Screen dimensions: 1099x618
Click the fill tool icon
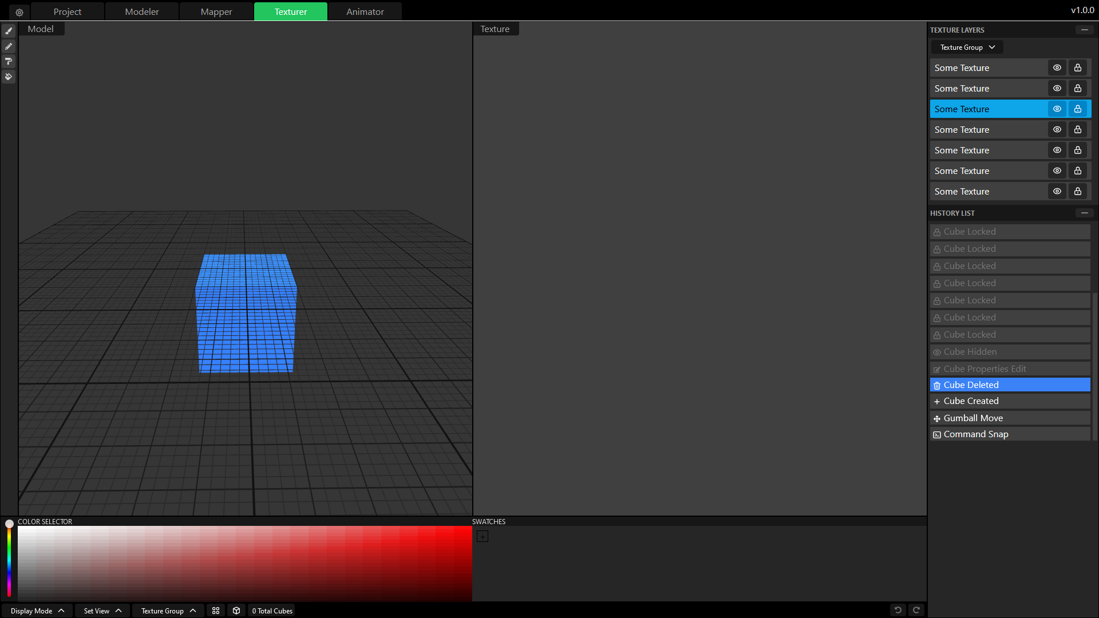tap(9, 76)
